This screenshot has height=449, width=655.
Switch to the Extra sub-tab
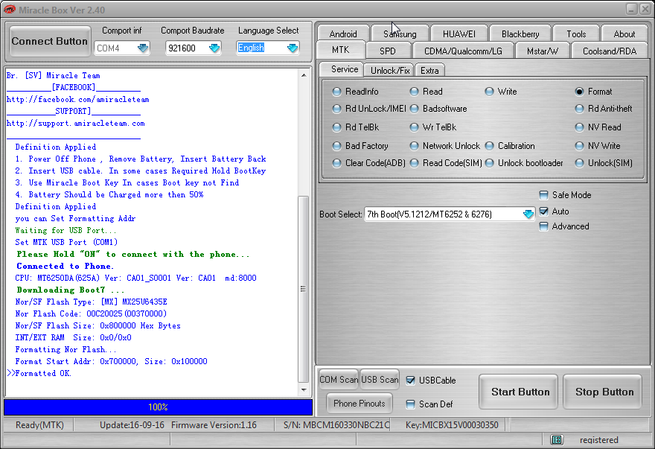[x=429, y=70]
